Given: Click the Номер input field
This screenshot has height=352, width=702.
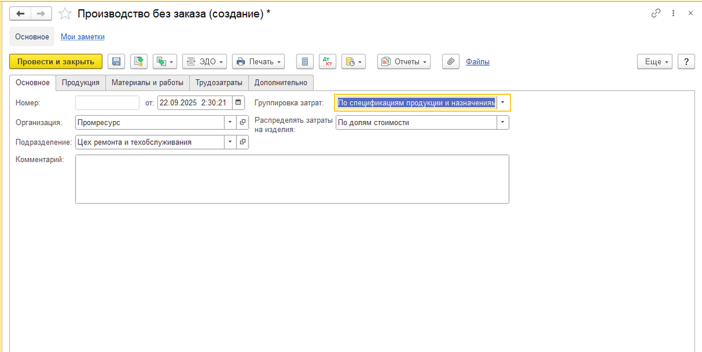Looking at the screenshot, I should pyautogui.click(x=108, y=103).
